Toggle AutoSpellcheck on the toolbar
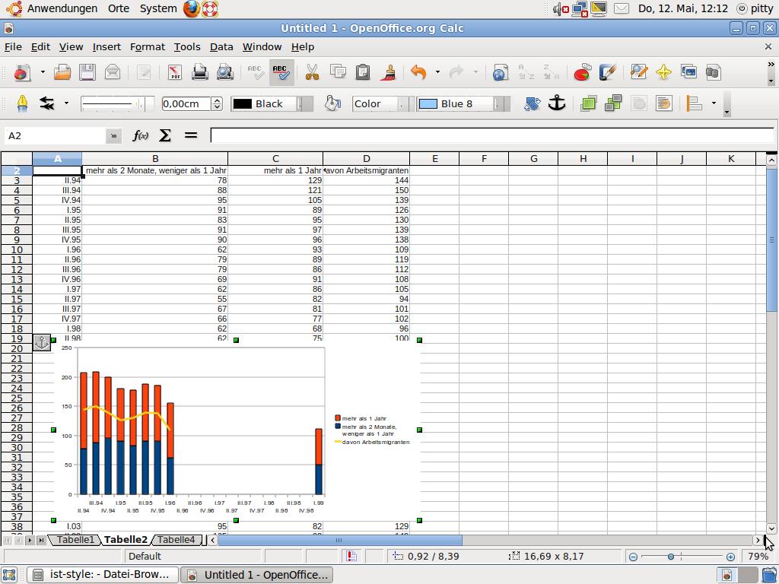Screen dimensions: 779x584 point(281,72)
